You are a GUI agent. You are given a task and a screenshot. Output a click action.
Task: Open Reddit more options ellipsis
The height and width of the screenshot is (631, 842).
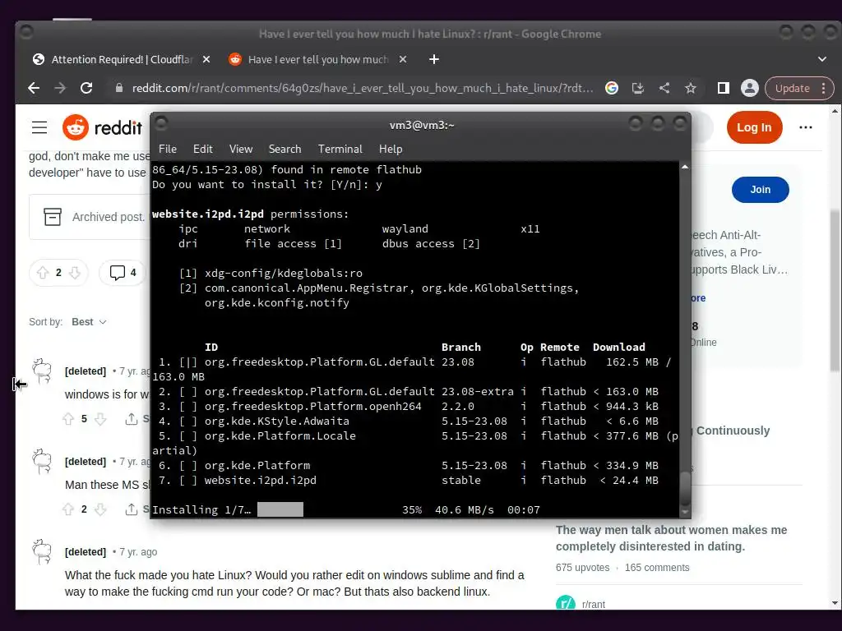tap(806, 127)
